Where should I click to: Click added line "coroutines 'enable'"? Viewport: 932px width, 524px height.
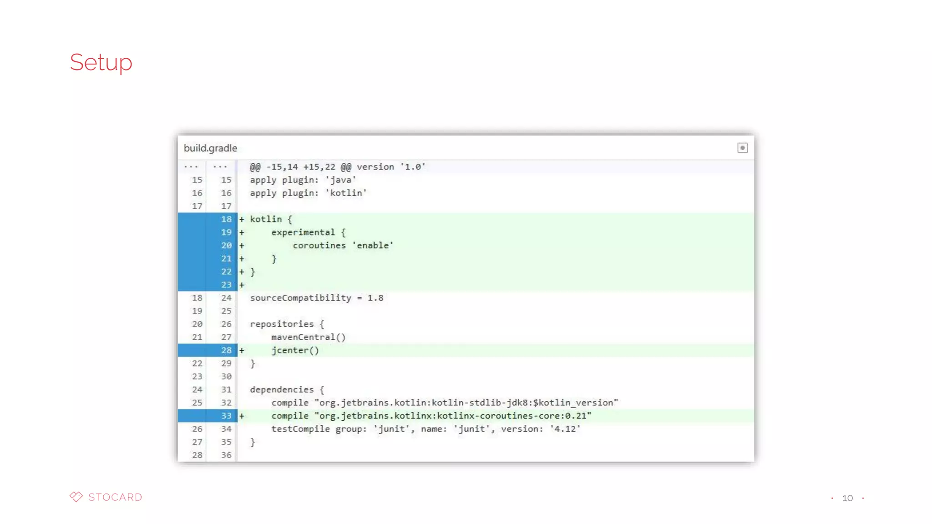pyautogui.click(x=343, y=246)
